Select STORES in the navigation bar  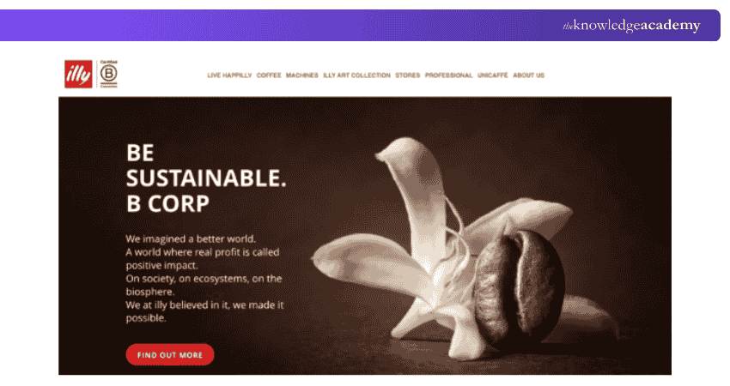[407, 75]
